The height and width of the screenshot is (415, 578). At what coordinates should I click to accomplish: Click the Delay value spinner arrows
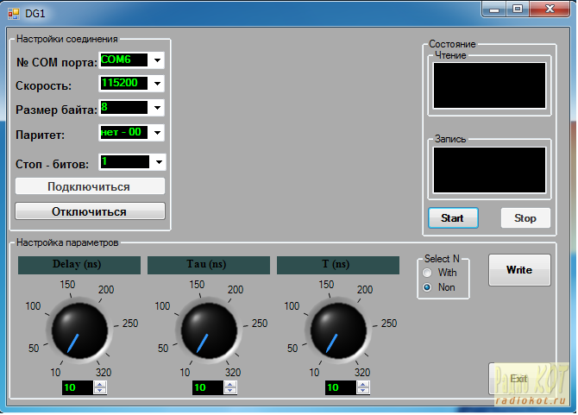point(100,388)
